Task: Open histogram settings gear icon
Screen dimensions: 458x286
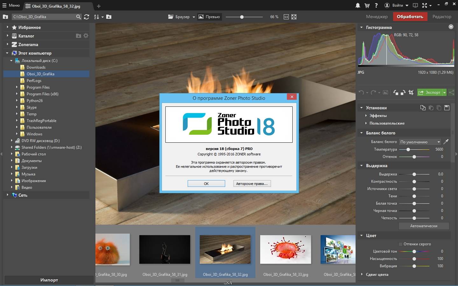Action: [x=451, y=27]
